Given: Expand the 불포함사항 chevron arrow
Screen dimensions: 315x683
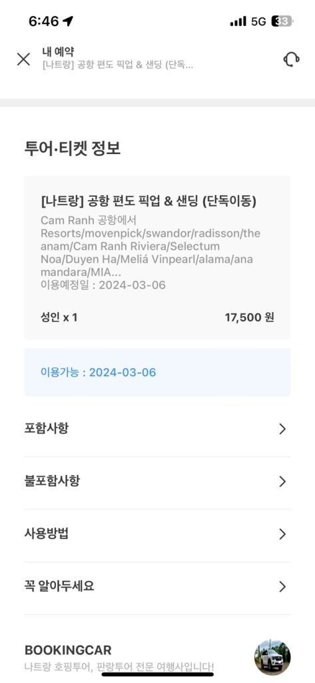Looking at the screenshot, I should (282, 482).
